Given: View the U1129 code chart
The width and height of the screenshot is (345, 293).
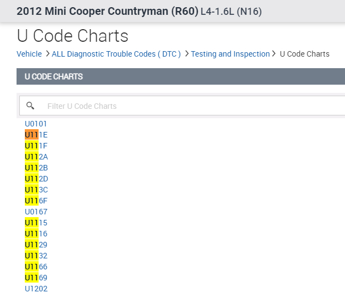Looking at the screenshot, I should (x=36, y=245).
